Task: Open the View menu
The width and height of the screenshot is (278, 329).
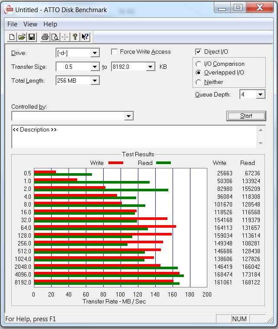Action: pyautogui.click(x=30, y=24)
